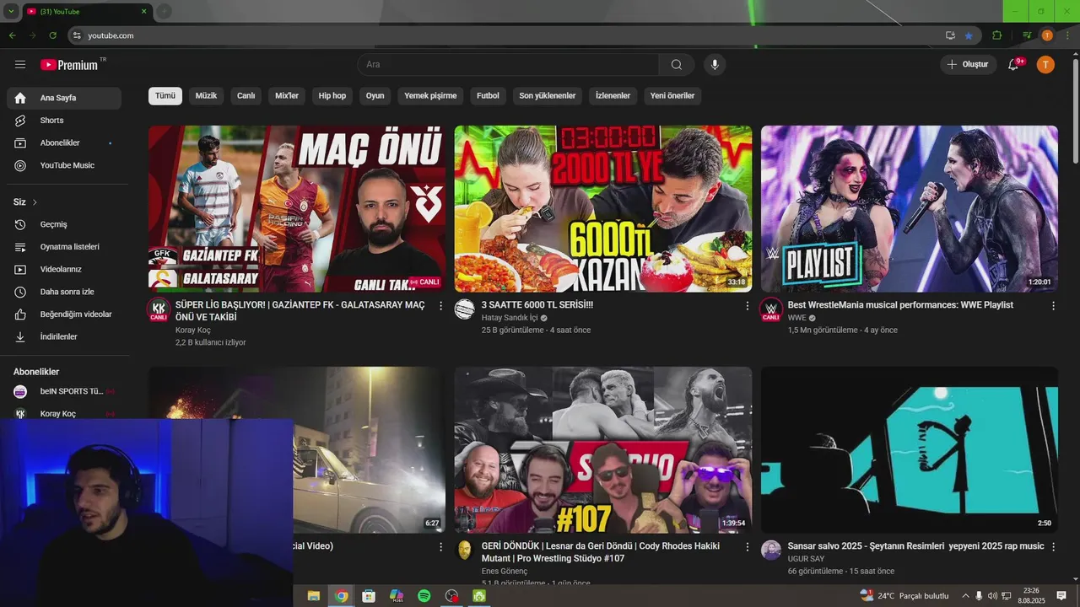Go to Ana Sayfa in sidebar
The height and width of the screenshot is (607, 1080).
tap(64, 98)
